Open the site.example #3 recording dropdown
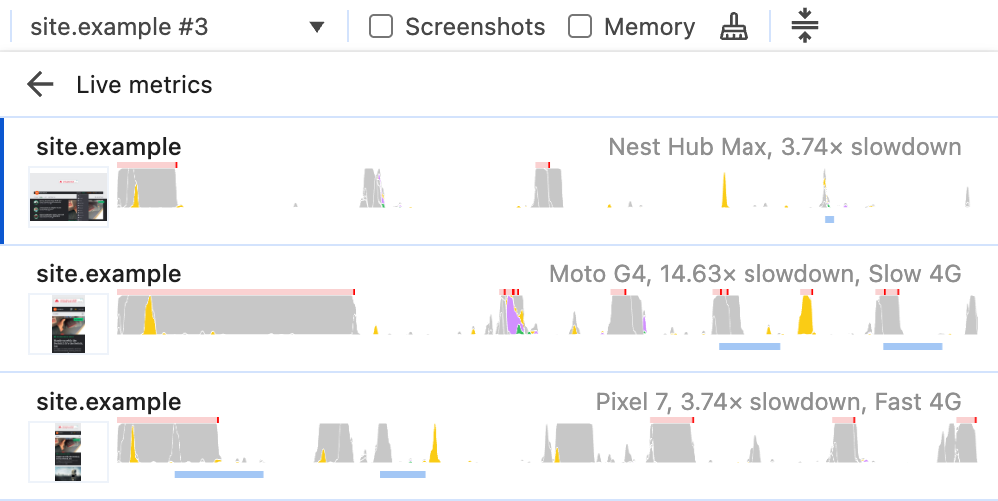This screenshot has height=501, width=998. coord(170,27)
